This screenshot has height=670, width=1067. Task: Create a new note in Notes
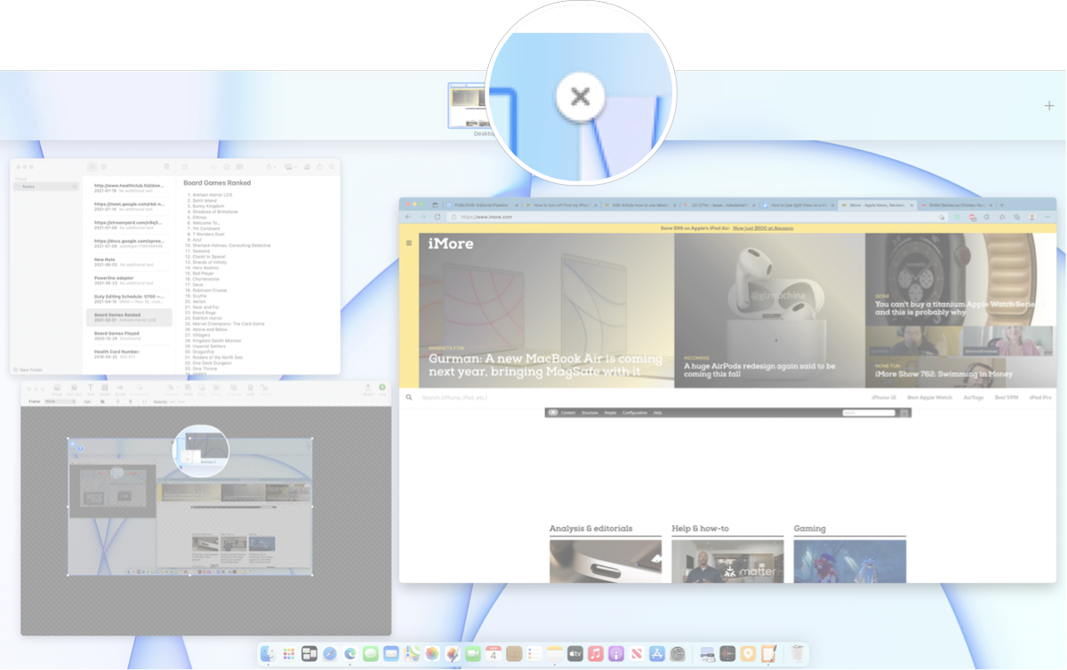pyautogui.click(x=185, y=166)
